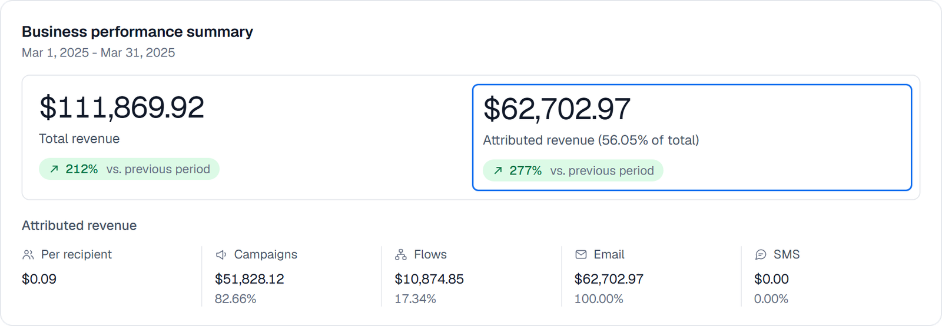Click the up arrow beside 212%
The height and width of the screenshot is (326, 942).
click(54, 169)
